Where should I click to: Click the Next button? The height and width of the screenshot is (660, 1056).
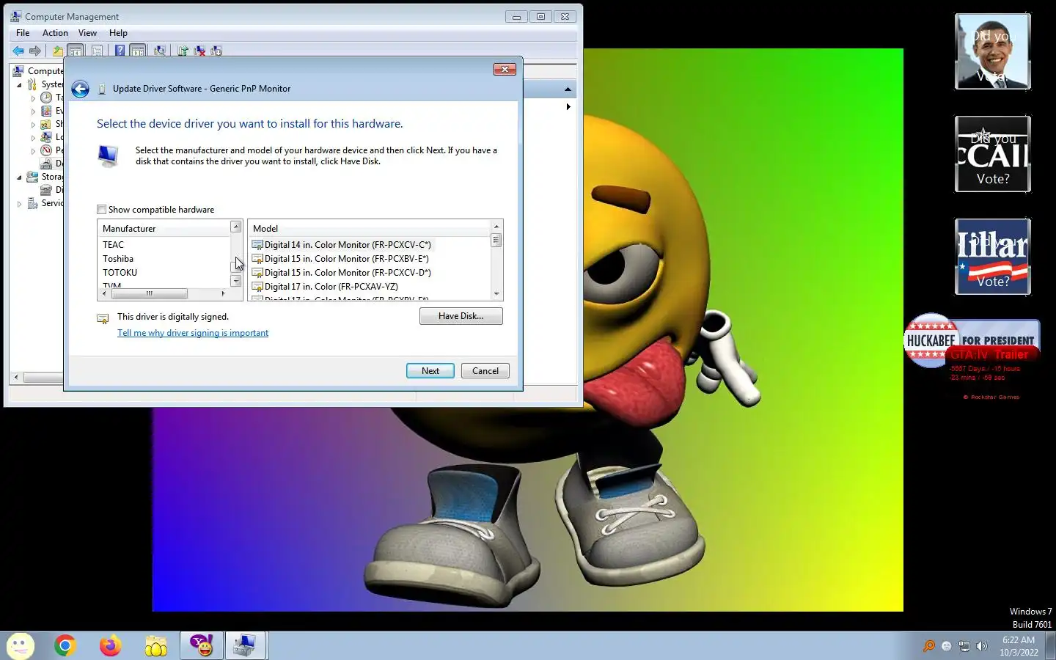(430, 371)
